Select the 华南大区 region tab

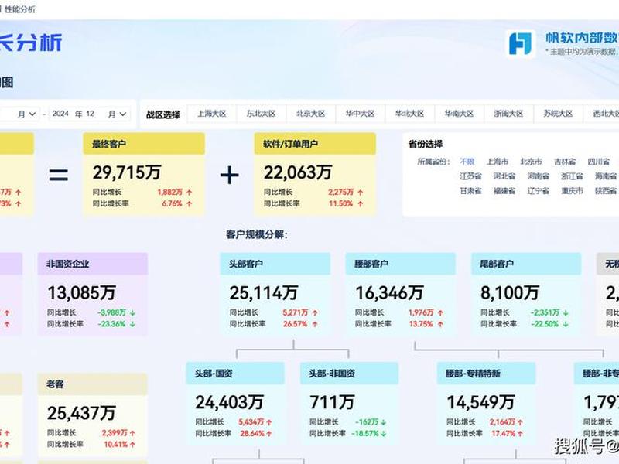[x=459, y=114]
